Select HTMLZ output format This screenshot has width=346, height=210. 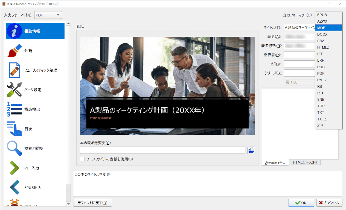328,48
